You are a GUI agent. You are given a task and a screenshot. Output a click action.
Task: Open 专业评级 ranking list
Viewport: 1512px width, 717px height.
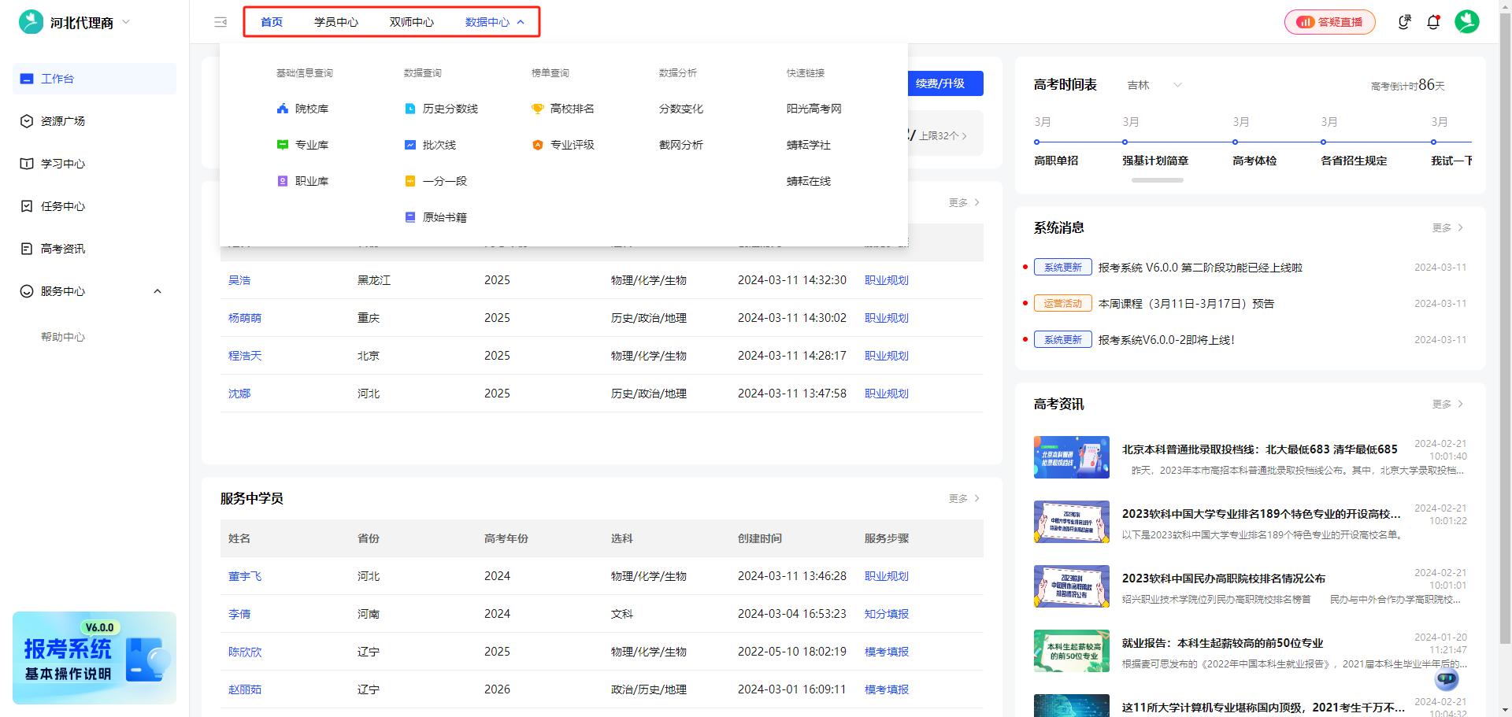pos(563,145)
